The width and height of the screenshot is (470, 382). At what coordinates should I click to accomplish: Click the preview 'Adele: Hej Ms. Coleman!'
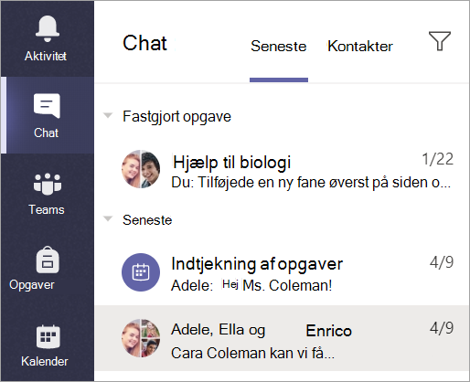tap(251, 286)
